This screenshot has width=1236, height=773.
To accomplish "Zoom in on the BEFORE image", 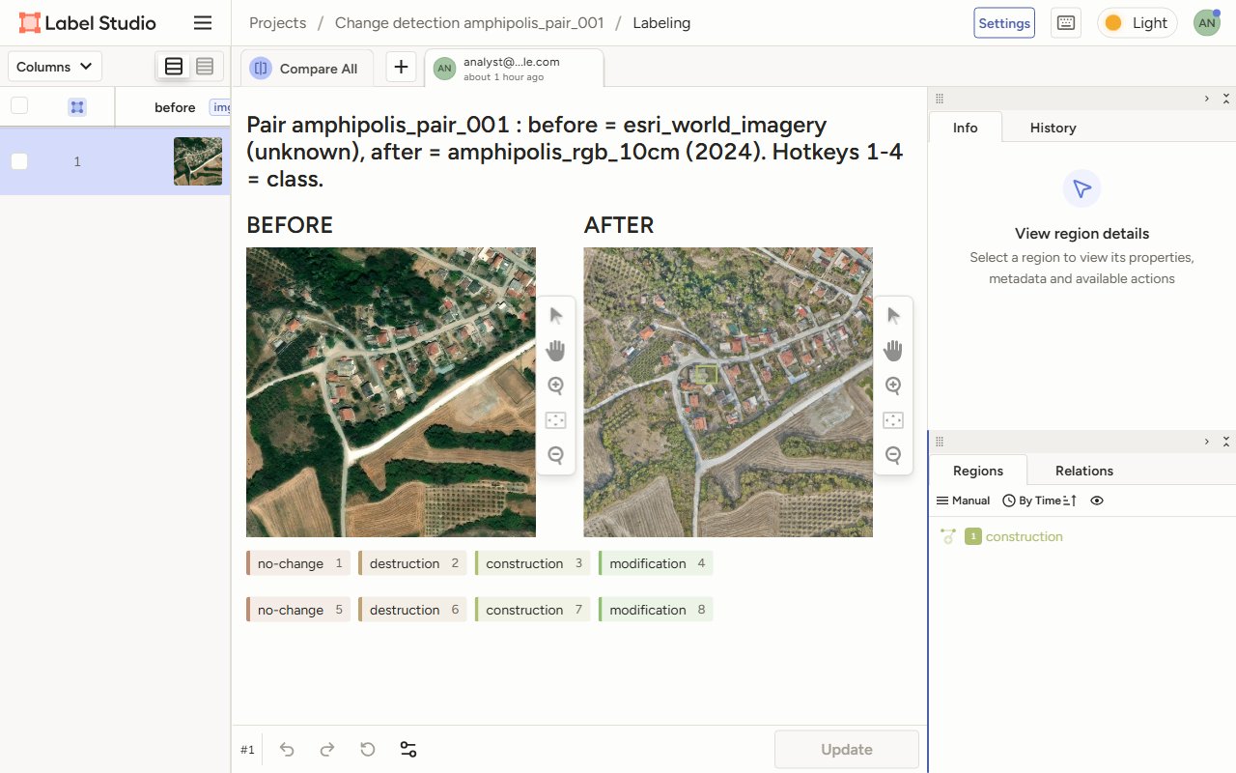I will click(x=555, y=386).
